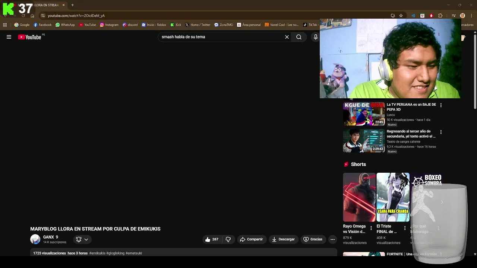Viewport: 477px width, 268px height.
Task: Open 'Regresando al tercer año' video thumbnail
Action: pyautogui.click(x=364, y=141)
